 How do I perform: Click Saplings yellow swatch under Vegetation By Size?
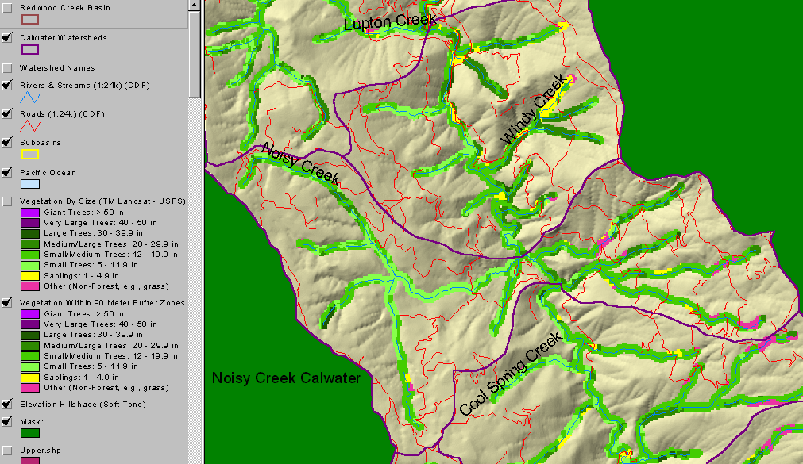coord(30,276)
